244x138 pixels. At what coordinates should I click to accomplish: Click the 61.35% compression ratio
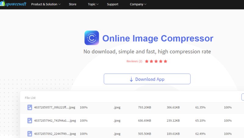point(200,107)
